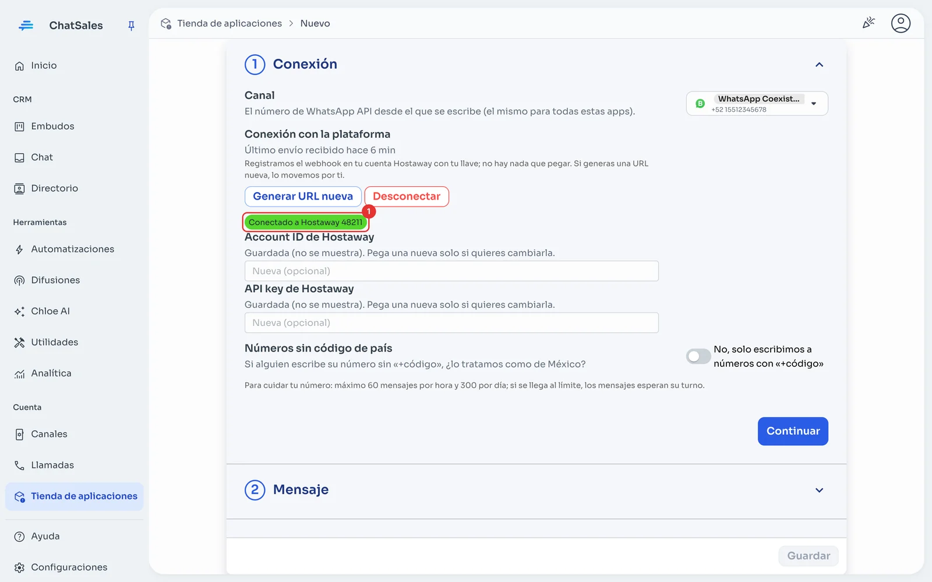This screenshot has width=932, height=582.
Task: Click the Llamadas handset icon
Action: (19, 465)
